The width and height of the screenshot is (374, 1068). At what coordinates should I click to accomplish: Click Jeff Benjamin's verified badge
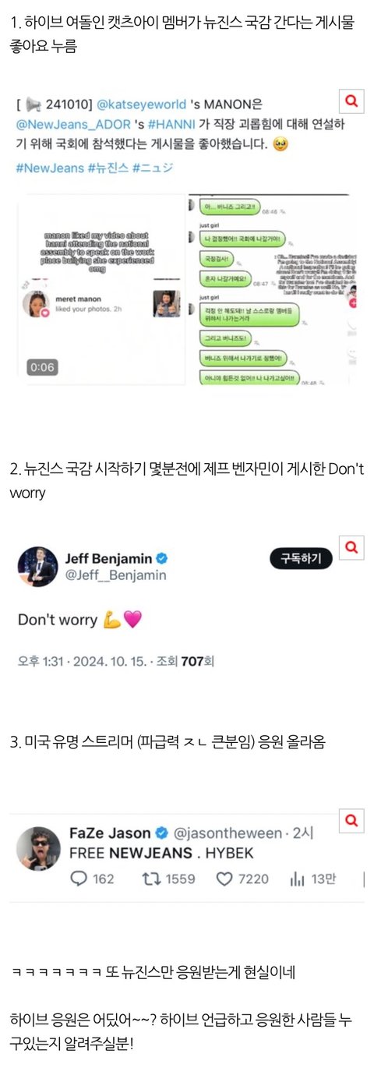162,560
